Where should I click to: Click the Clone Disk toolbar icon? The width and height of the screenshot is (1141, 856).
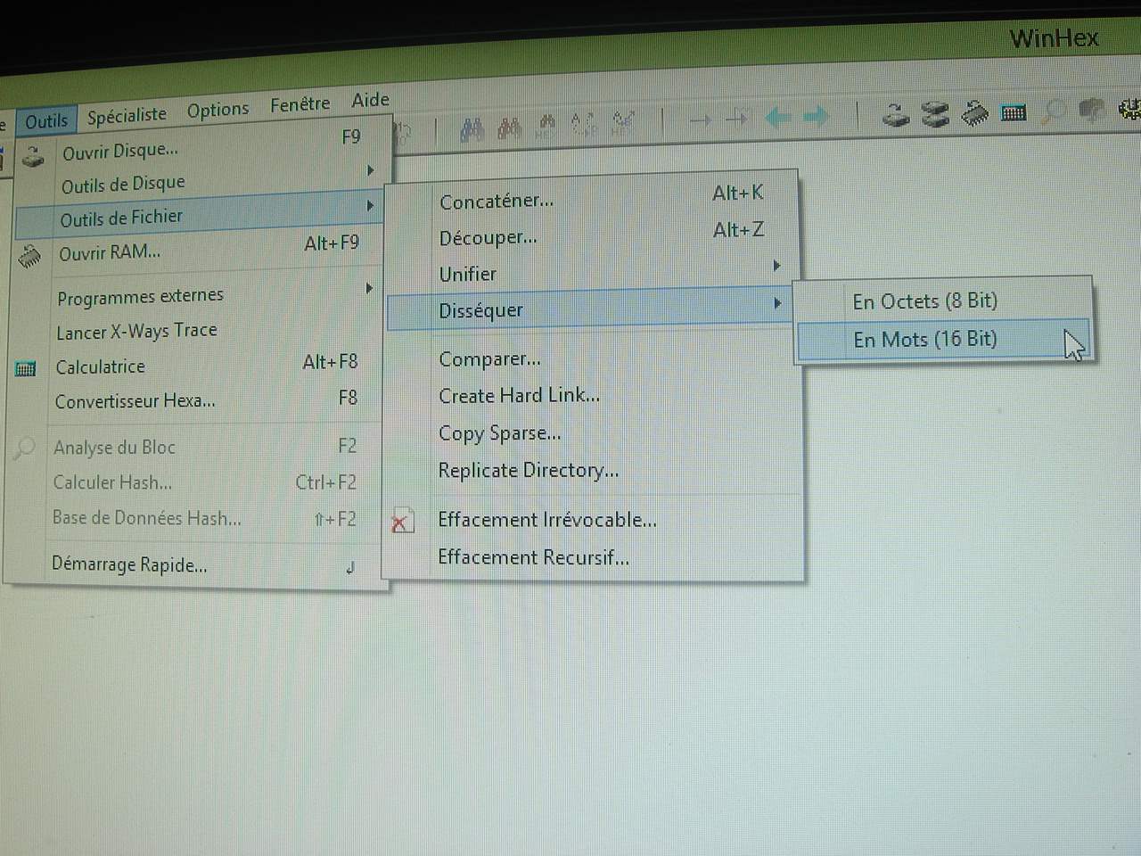click(935, 114)
